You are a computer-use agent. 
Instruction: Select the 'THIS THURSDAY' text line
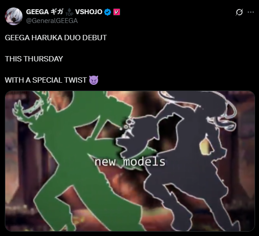click(34, 59)
